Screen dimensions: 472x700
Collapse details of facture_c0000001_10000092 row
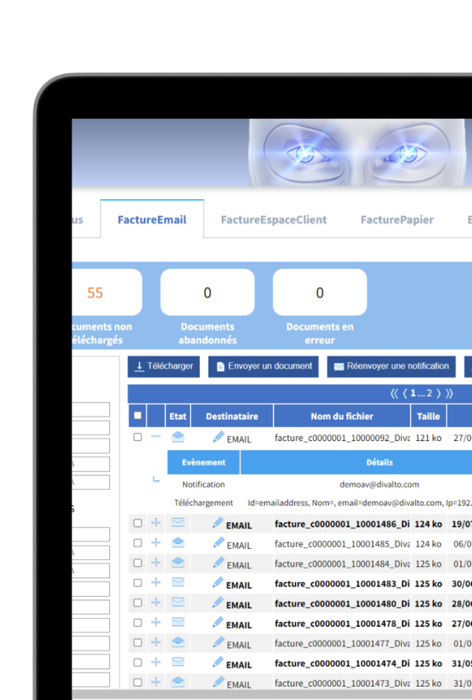[156, 436]
